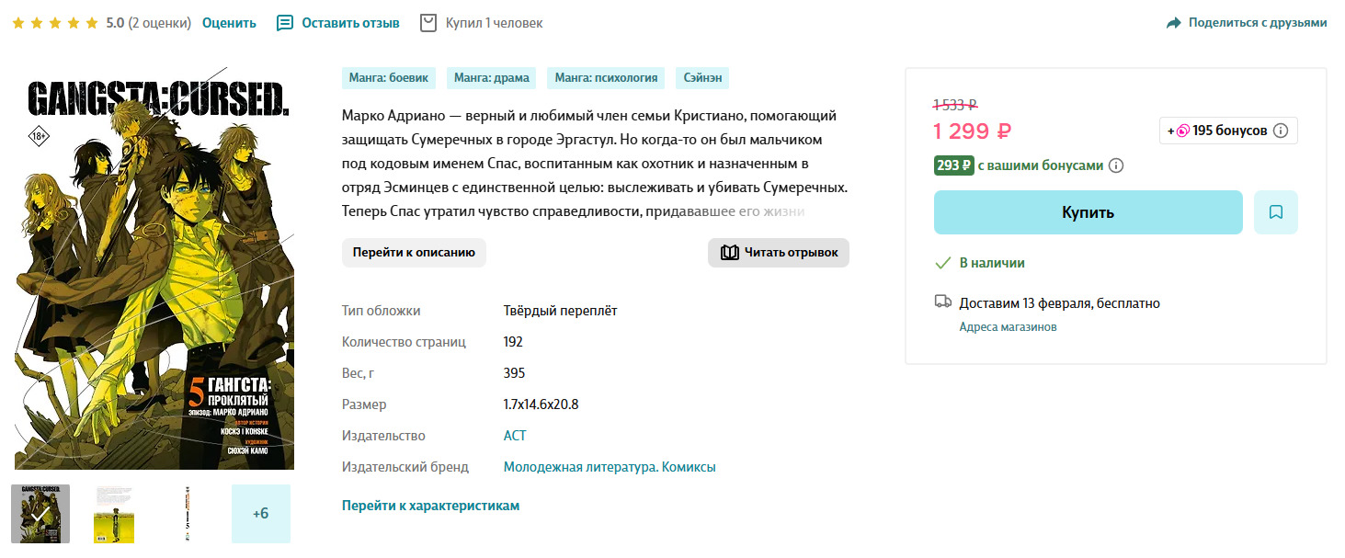The height and width of the screenshot is (558, 1345).
Task: Open Адреса магазинов link
Action: click(1008, 327)
